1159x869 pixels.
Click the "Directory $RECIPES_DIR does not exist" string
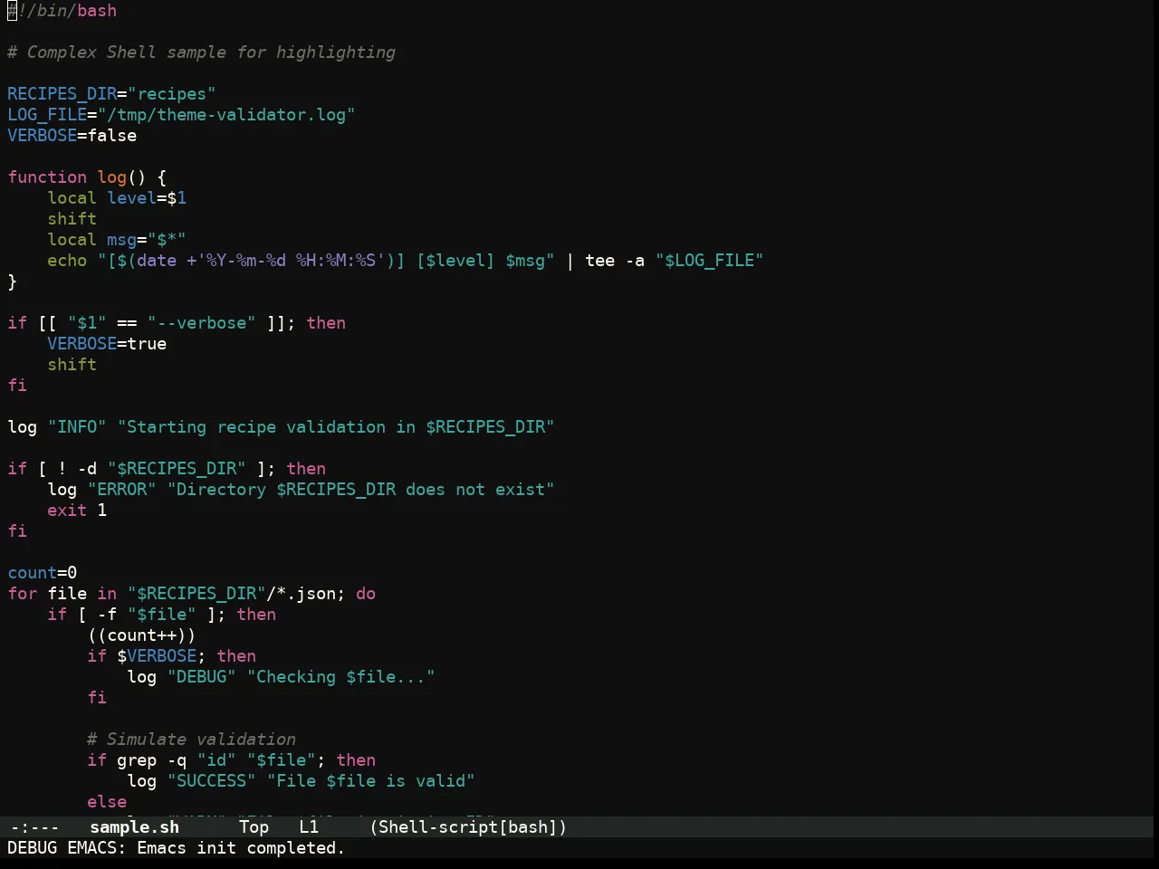point(360,490)
